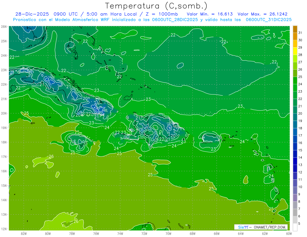Screen dimensions: 307x237
Task: Click the '80W' longitude axis label
Action: [48, 233]
